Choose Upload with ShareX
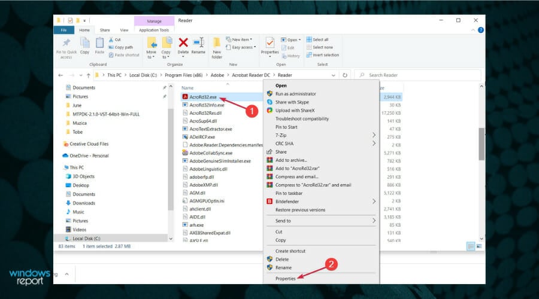 click(295, 111)
